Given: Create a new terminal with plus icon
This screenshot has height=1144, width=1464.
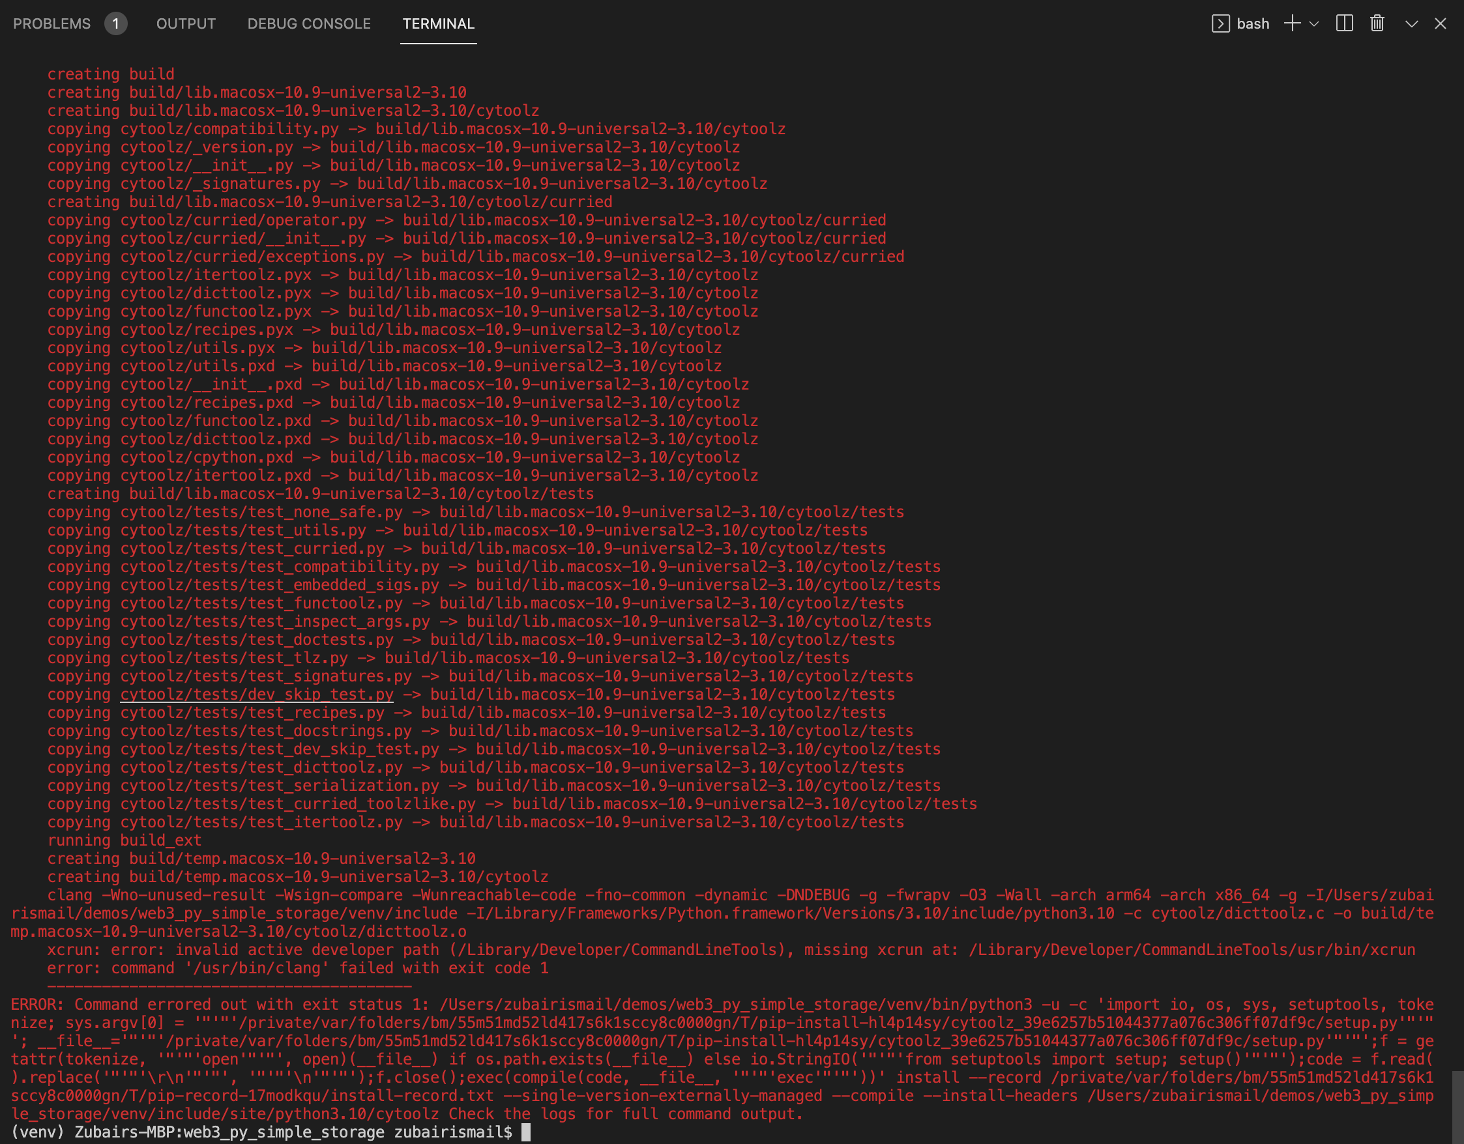Looking at the screenshot, I should tap(1293, 23).
